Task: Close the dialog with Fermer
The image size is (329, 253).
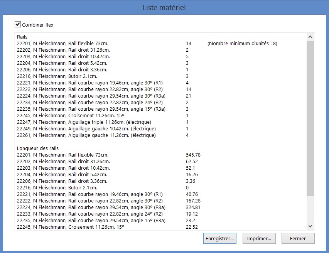Action: click(298, 238)
